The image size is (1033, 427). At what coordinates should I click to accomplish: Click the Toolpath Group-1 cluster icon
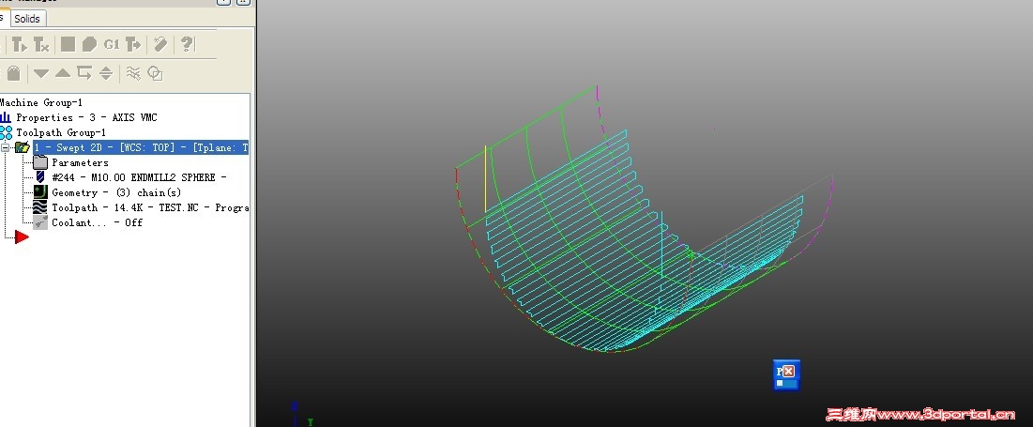[x=6, y=132]
